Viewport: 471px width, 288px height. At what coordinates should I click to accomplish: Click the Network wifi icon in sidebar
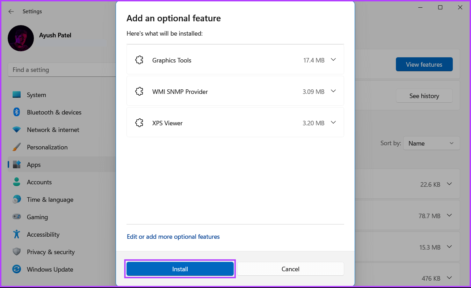[17, 130]
